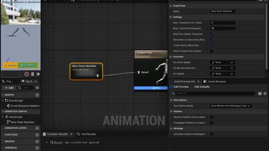Close the Compiler Results tab
Image resolution: width=269 pixels, height=151 pixels.
click(x=71, y=134)
